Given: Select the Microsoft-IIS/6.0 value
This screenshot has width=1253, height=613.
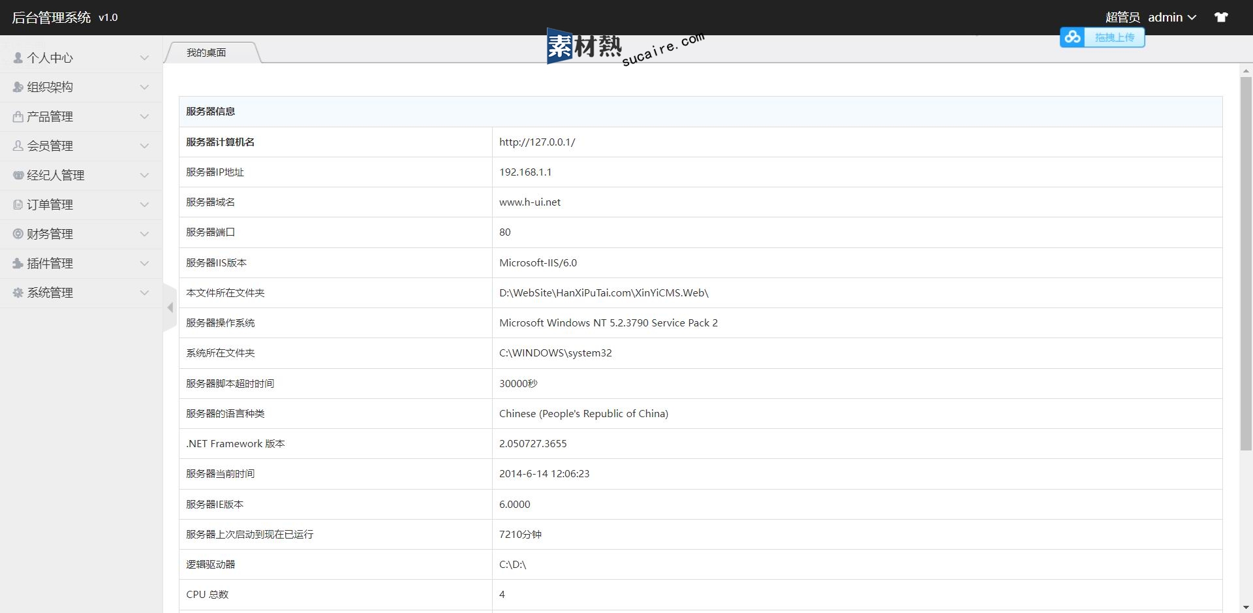Looking at the screenshot, I should pyautogui.click(x=538, y=263).
